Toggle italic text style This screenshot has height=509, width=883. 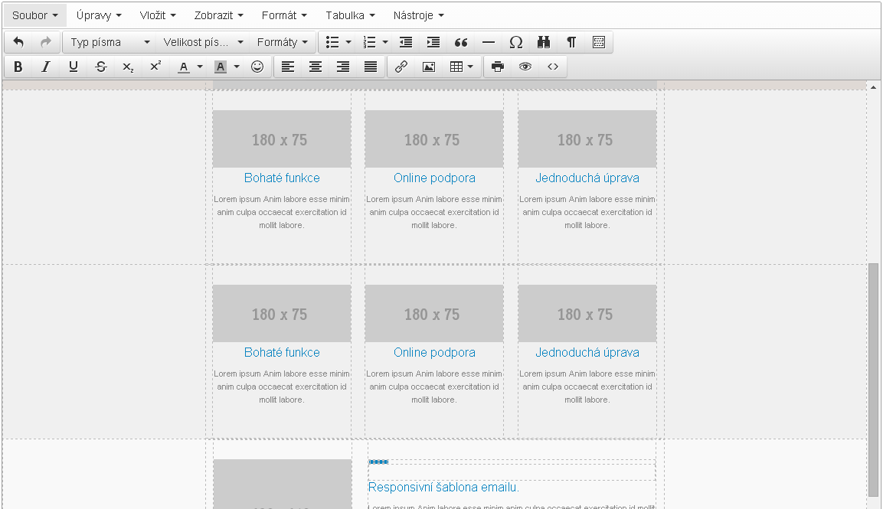click(46, 67)
